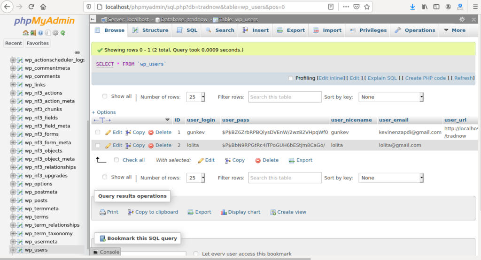Open page actions three-dots icon
481x260 pixels.
pos(346,7)
